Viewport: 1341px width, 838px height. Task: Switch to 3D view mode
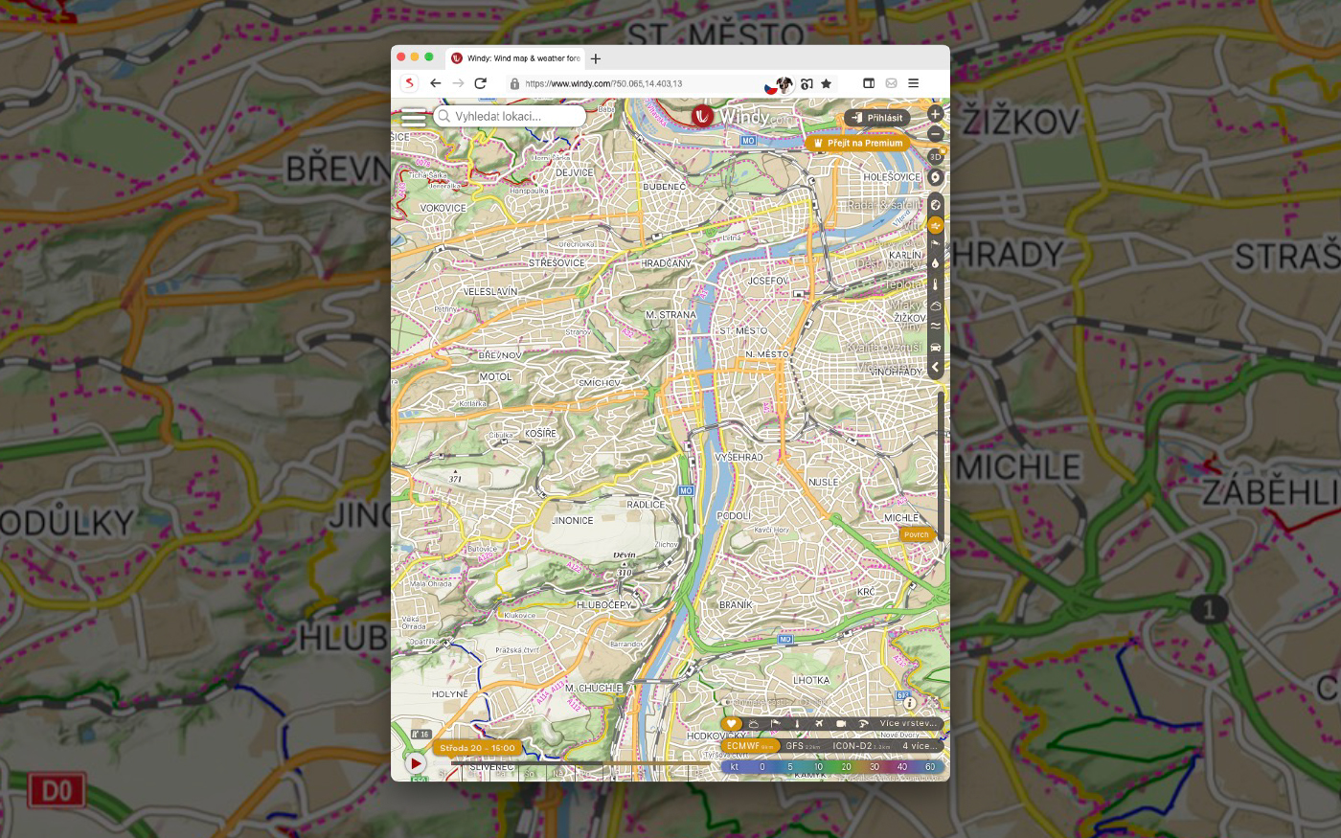935,156
